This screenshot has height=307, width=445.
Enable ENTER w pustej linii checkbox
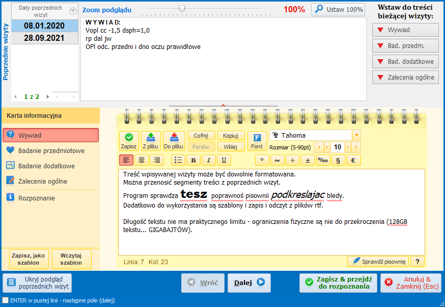[6, 300]
